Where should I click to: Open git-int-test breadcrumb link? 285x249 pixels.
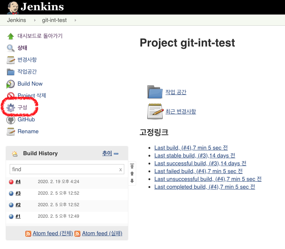pyautogui.click(x=54, y=20)
